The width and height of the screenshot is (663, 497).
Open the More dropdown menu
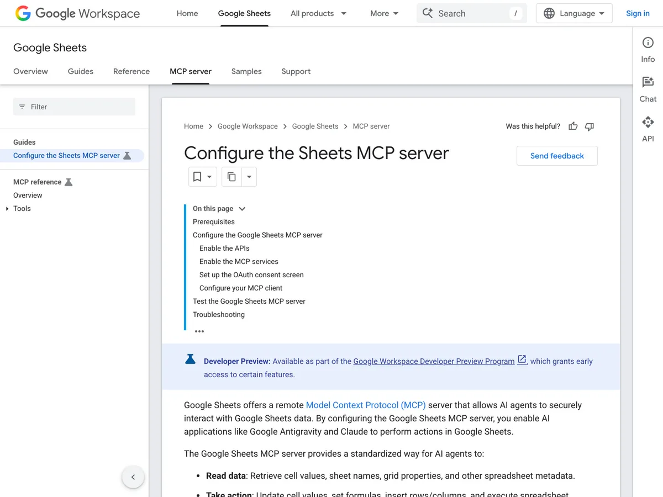tap(385, 13)
